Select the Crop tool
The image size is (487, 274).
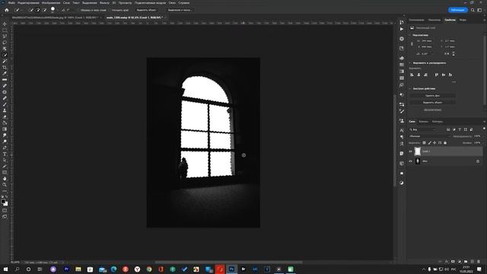coord(5,67)
